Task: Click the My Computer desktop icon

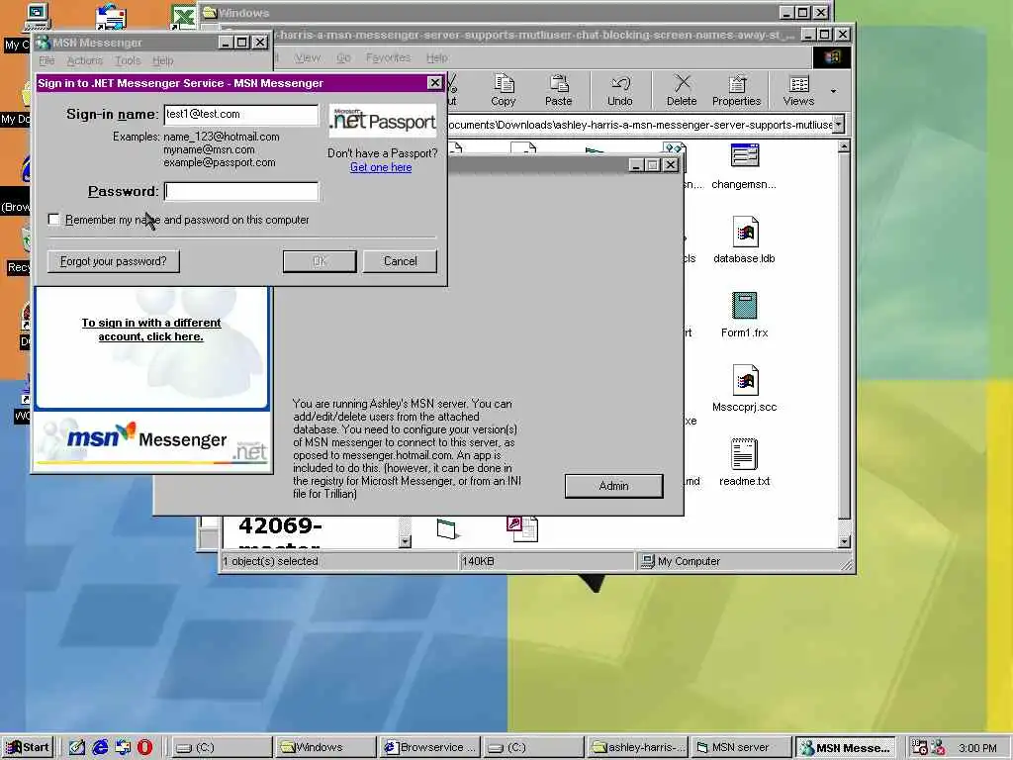Action: pos(37,16)
